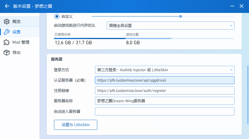Open the Mod 管理 sidebar tab
The image size is (249, 139).
pyautogui.click(x=20, y=42)
